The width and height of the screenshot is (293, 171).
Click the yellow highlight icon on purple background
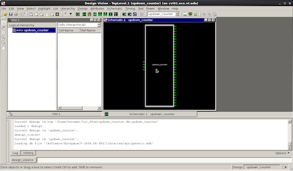coord(57,14)
